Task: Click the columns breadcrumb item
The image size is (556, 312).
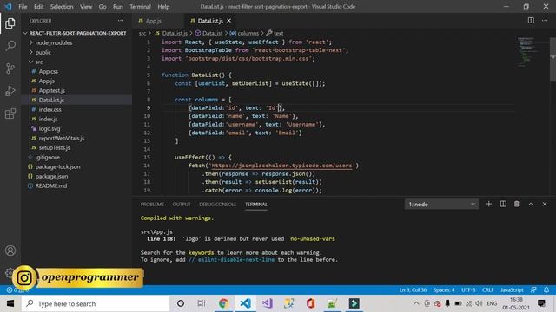Action: (244, 33)
